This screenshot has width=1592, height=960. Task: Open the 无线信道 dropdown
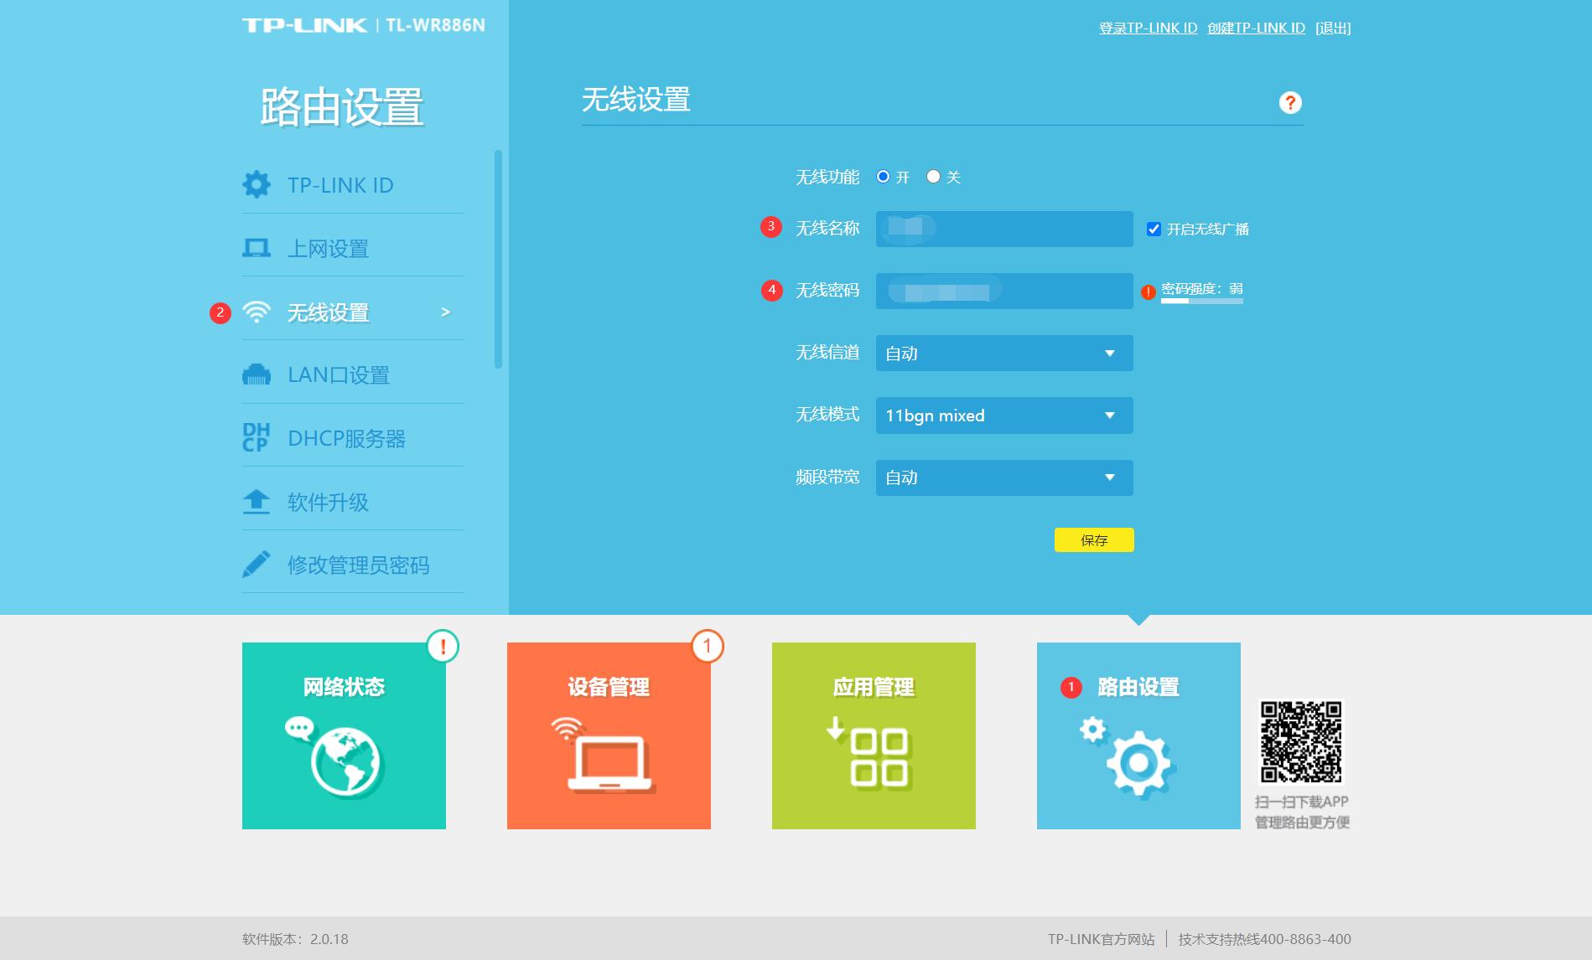tap(1004, 353)
